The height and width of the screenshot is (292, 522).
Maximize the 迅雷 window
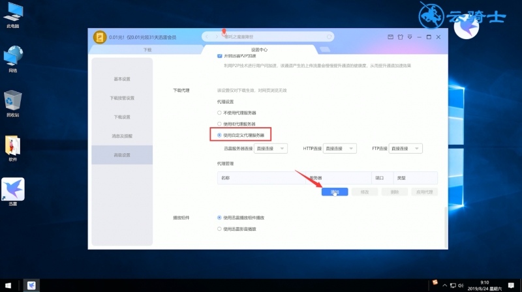pos(429,37)
